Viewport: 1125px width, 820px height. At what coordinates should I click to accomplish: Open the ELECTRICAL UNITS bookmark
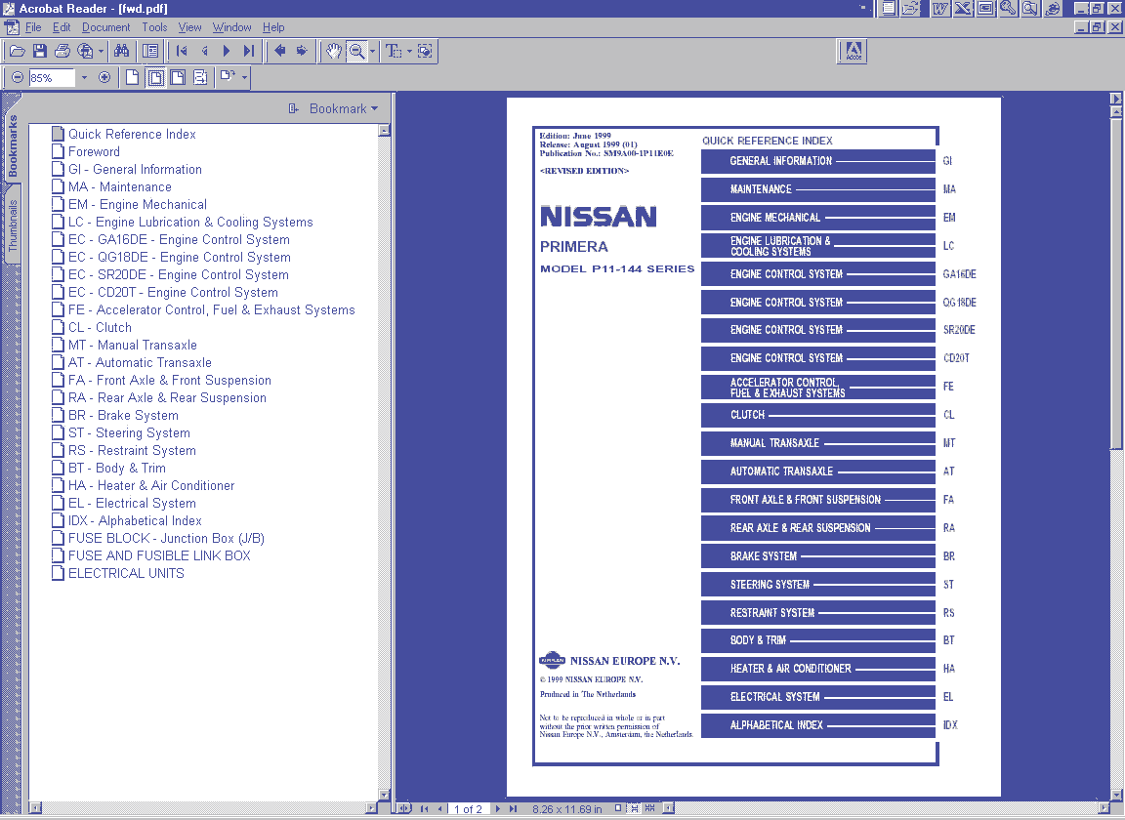(x=126, y=573)
